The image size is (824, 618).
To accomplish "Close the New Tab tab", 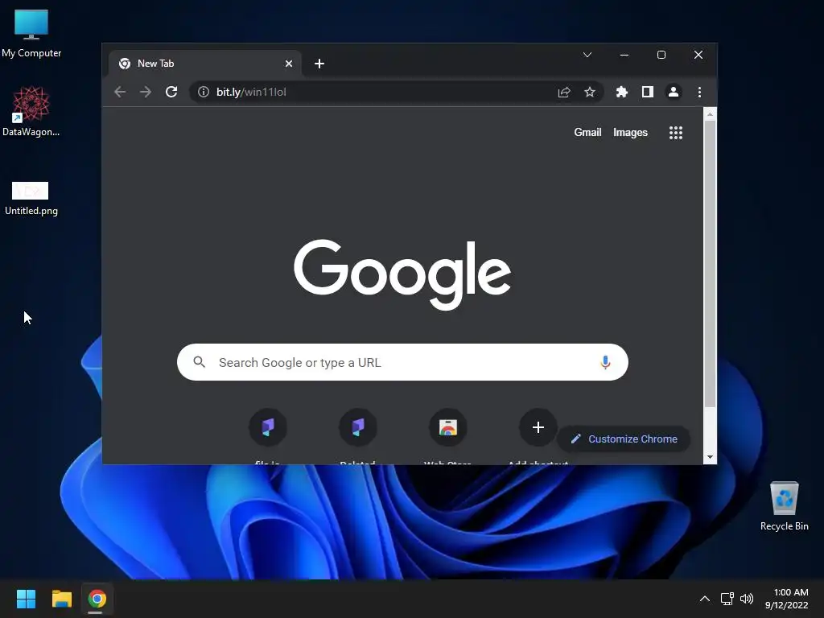I will coord(289,64).
